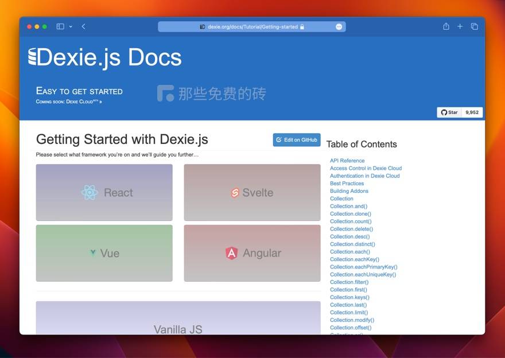
Task: Click the Angular shield logo icon
Action: click(232, 253)
